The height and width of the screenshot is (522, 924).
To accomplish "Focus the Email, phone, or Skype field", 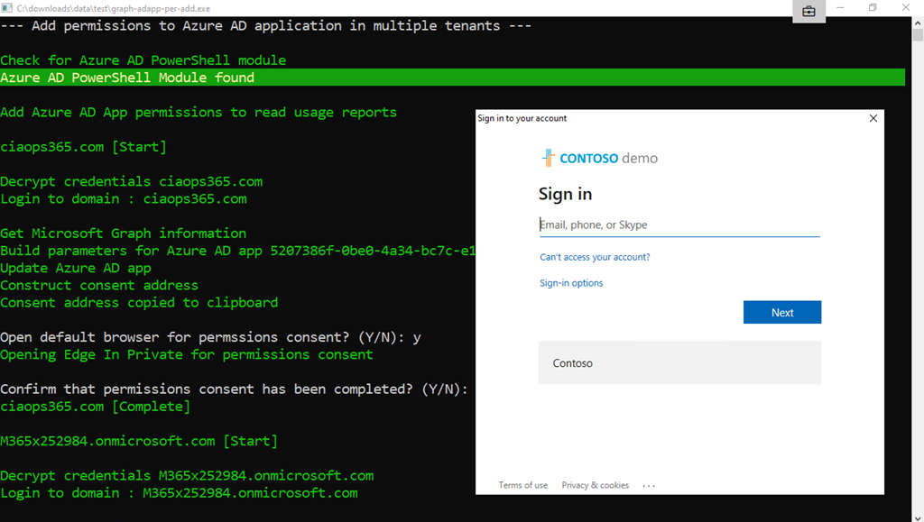I will [x=679, y=225].
